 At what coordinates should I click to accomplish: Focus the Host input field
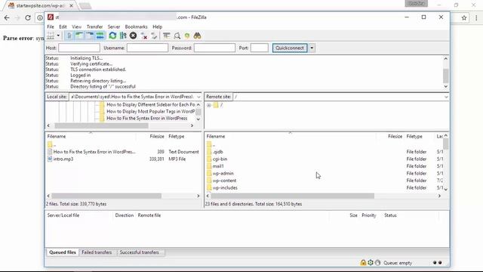79,48
